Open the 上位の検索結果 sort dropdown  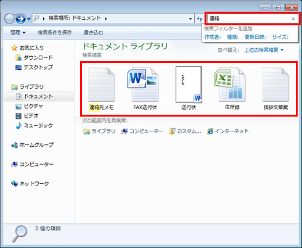click(x=264, y=50)
